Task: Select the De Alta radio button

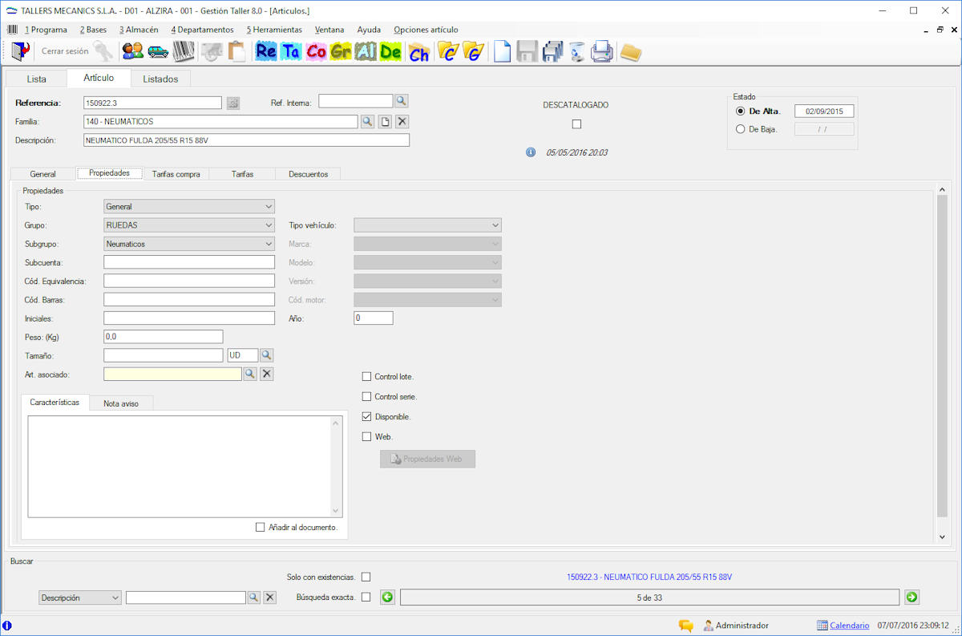Action: (741, 111)
